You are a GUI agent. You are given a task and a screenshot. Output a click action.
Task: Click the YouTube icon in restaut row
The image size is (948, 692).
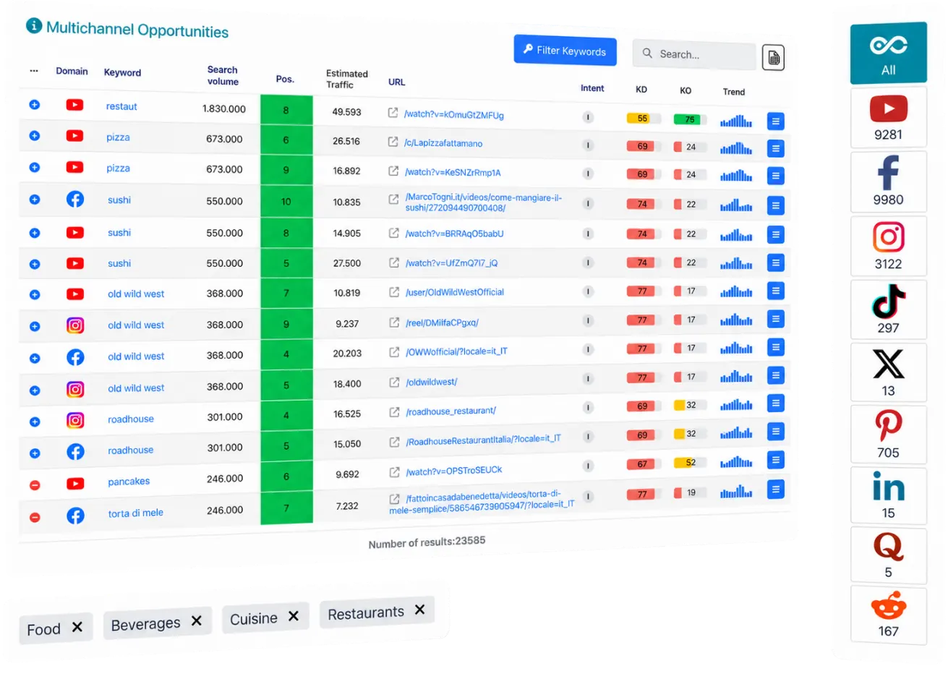(74, 105)
